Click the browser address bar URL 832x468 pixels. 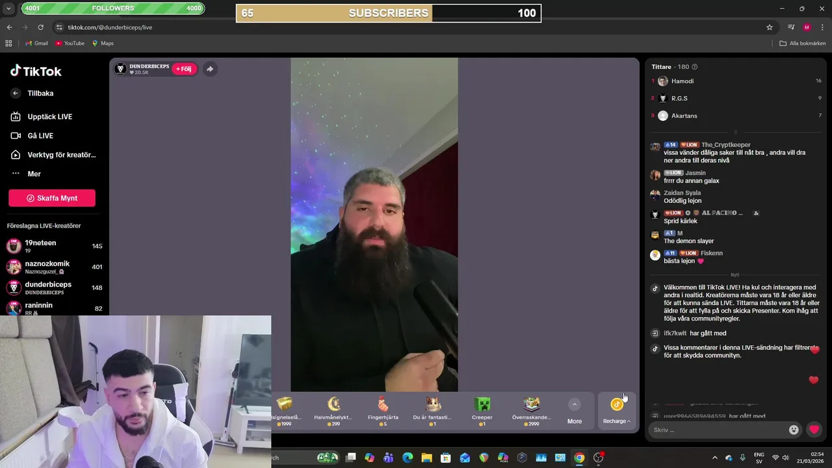[x=110, y=27]
